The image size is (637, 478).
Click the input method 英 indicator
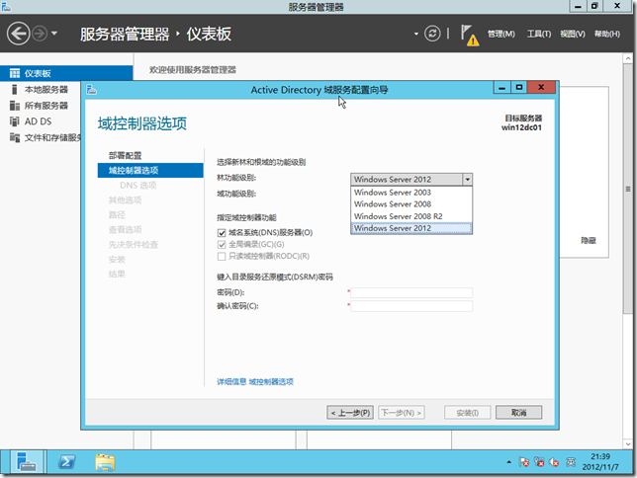[571, 462]
